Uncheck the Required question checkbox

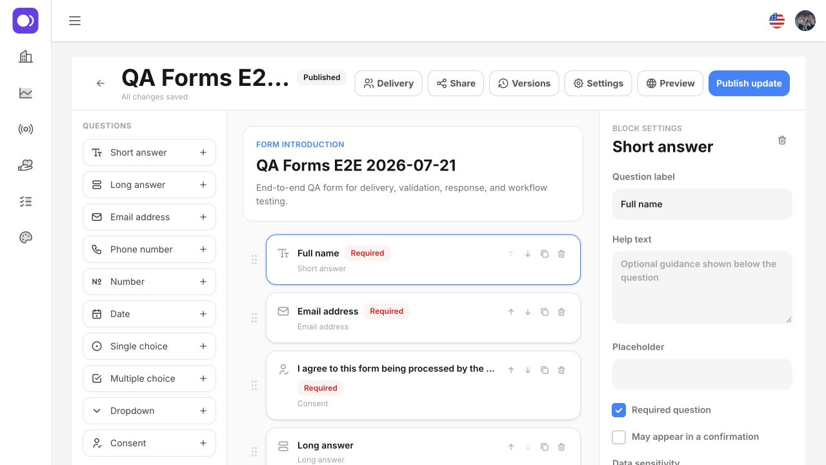[619, 410]
